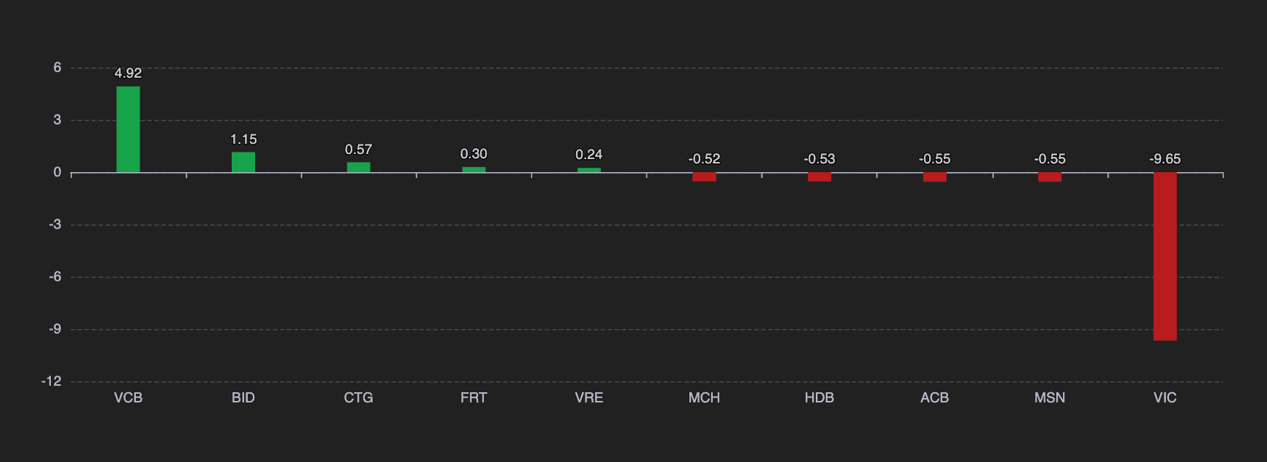
Task: Click the large red VIC bar
Action: click(x=1165, y=256)
